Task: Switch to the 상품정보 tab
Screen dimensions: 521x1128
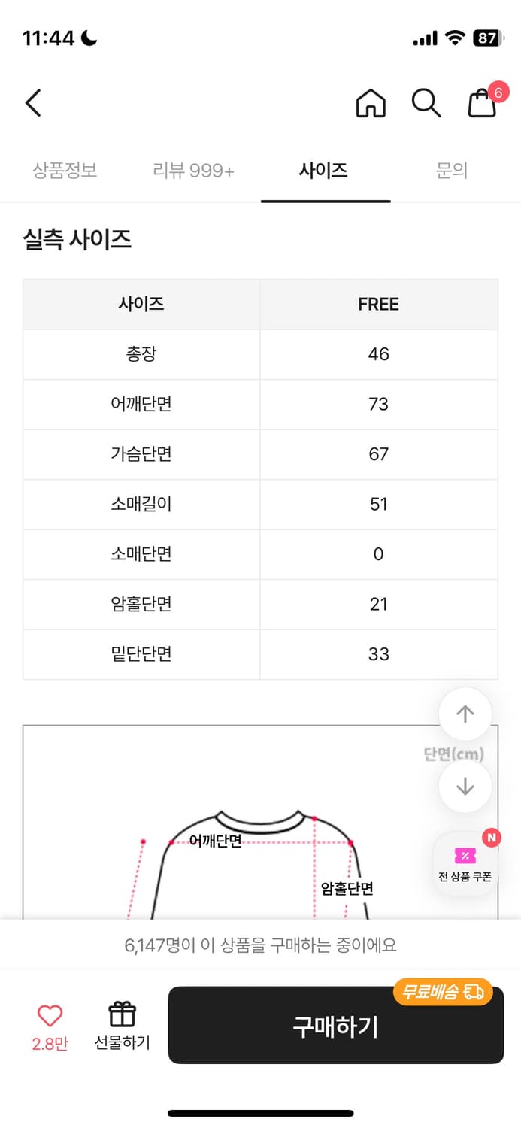Action: click(x=65, y=171)
